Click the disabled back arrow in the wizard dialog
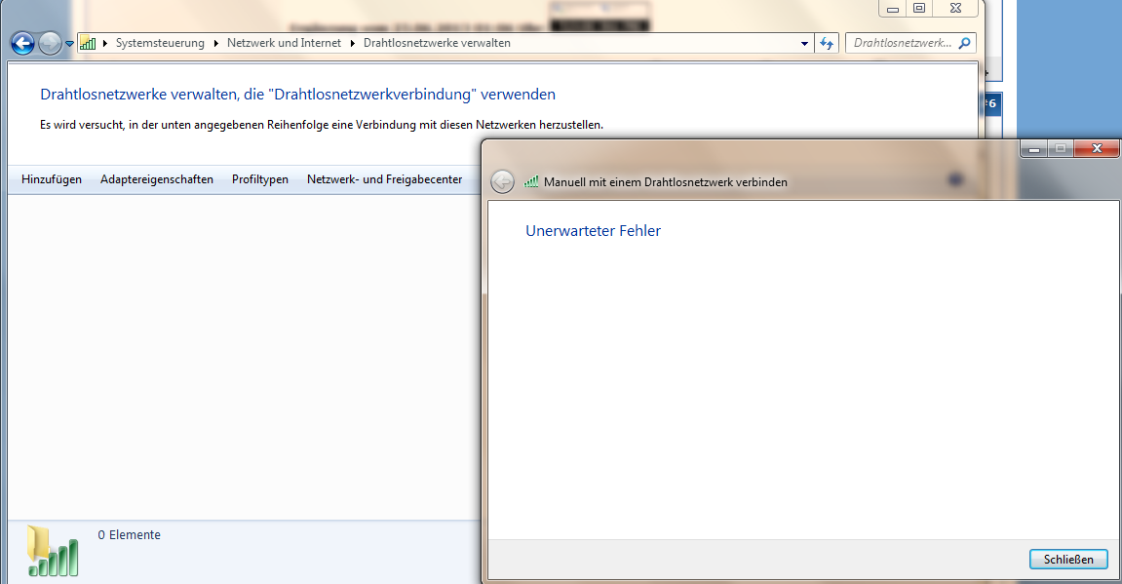1122x584 pixels. [x=502, y=181]
